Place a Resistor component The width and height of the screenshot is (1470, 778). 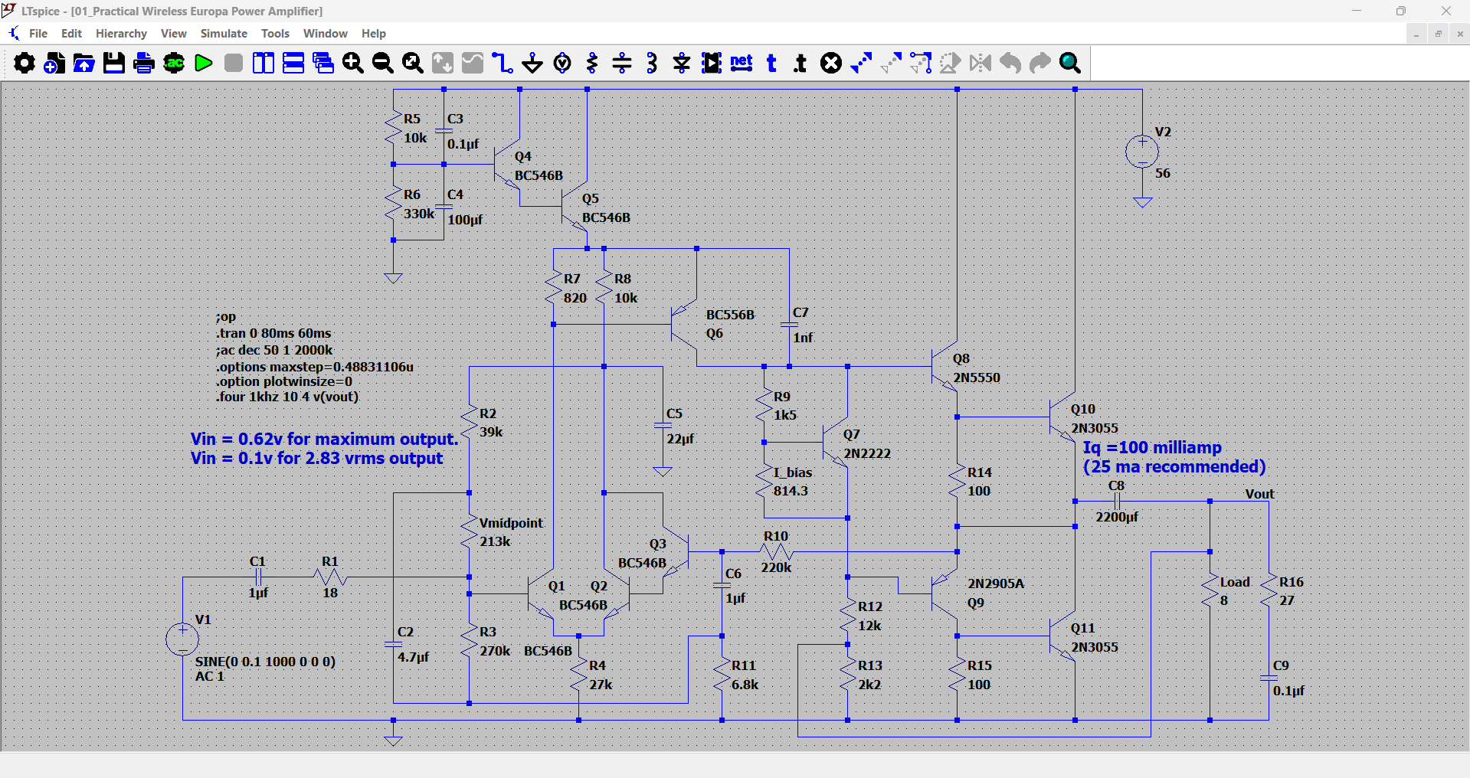point(592,63)
